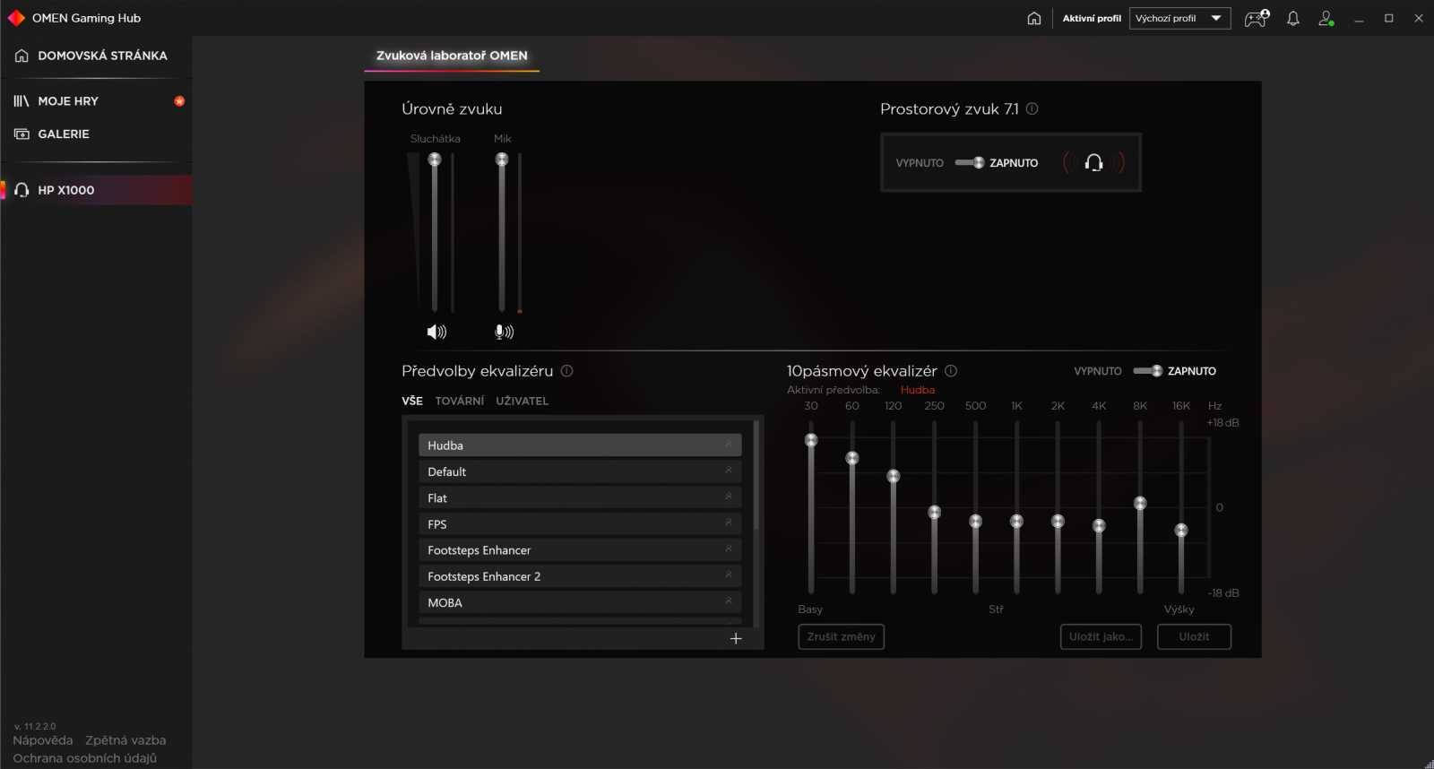The height and width of the screenshot is (769, 1434).
Task: Open MOJE HRY in sidebar
Action: click(x=68, y=101)
